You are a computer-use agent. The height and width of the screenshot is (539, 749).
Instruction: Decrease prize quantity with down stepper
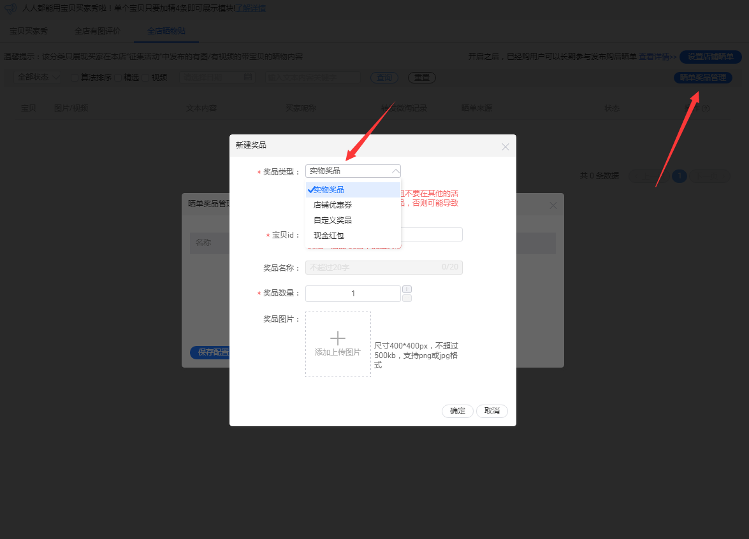(407, 298)
